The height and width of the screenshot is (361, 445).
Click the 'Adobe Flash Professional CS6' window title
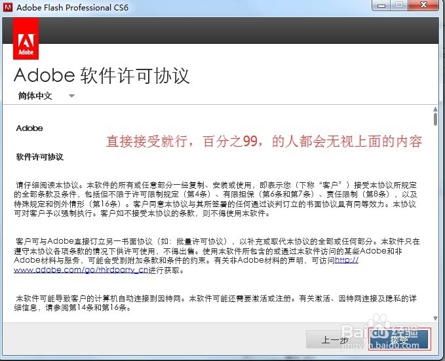(x=72, y=7)
